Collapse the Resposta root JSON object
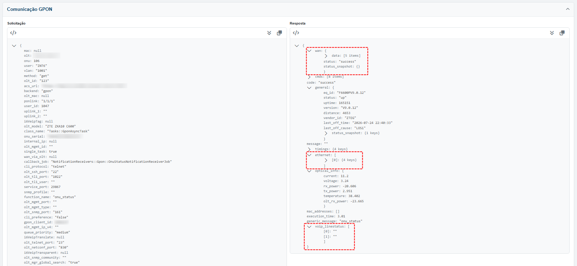Viewport: 577px width, 266px height. click(x=297, y=46)
